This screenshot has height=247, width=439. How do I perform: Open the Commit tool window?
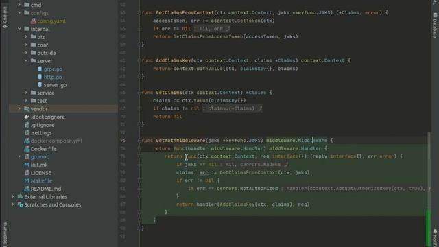[x=5, y=17]
